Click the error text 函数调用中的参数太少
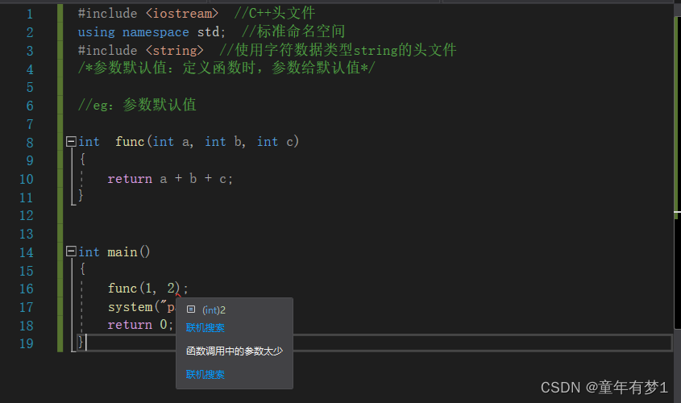 tap(234, 351)
